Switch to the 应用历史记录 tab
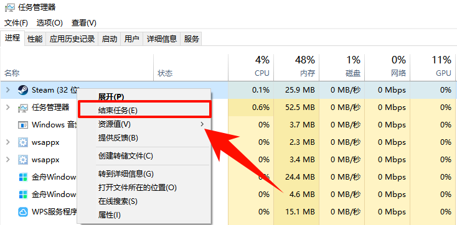The width and height of the screenshot is (457, 225). point(72,39)
